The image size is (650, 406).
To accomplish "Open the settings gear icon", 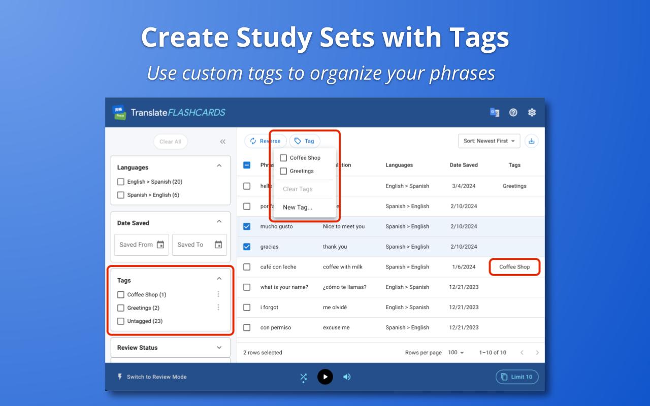I will [x=532, y=113].
